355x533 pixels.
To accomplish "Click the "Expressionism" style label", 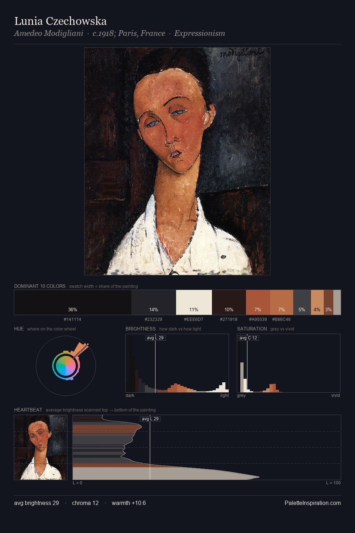I will [x=200, y=33].
